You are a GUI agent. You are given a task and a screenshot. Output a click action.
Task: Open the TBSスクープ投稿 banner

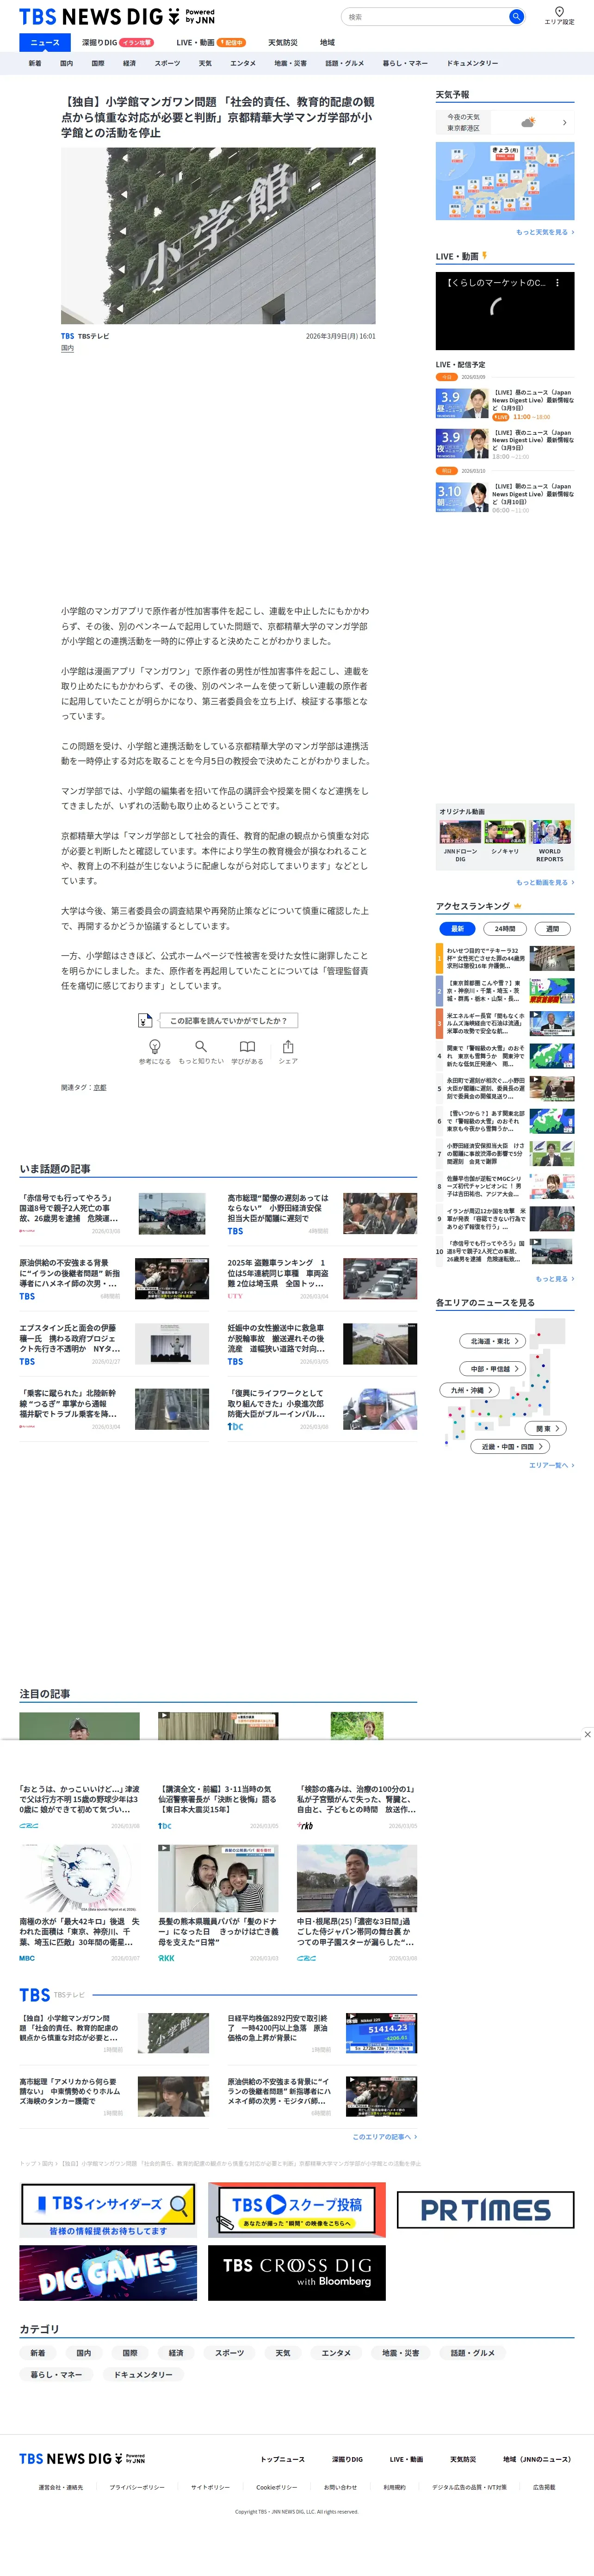point(297,2209)
